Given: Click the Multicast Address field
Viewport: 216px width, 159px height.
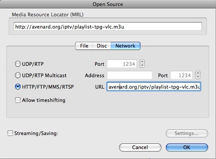Looking at the screenshot, I should pos(129,75).
